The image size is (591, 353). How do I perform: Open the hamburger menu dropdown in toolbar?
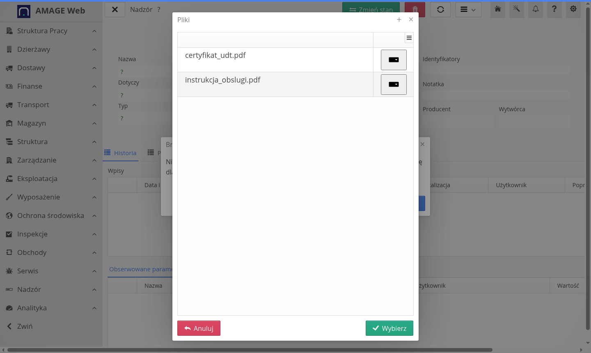coord(468,9)
